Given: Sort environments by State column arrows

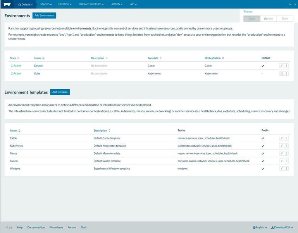Looking at the screenshot, I should click(18, 58).
